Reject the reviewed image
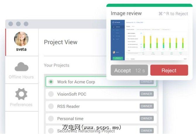 coord(169,70)
